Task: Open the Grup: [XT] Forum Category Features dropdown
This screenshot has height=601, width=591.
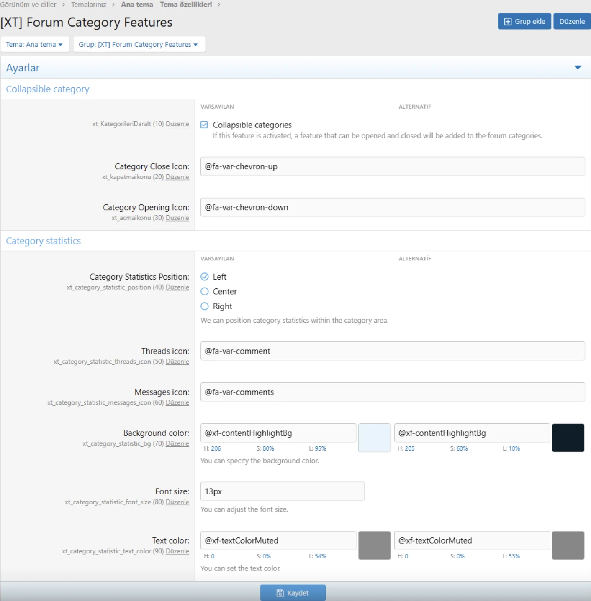Action: [x=139, y=44]
